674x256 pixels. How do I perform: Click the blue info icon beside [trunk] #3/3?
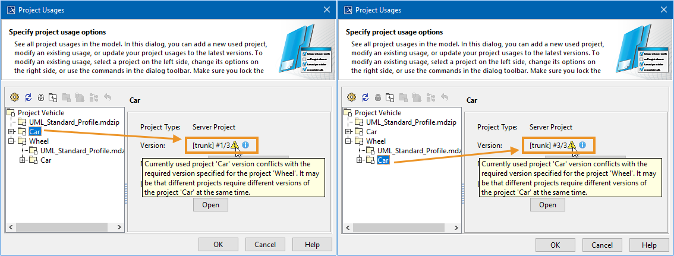[582, 144]
